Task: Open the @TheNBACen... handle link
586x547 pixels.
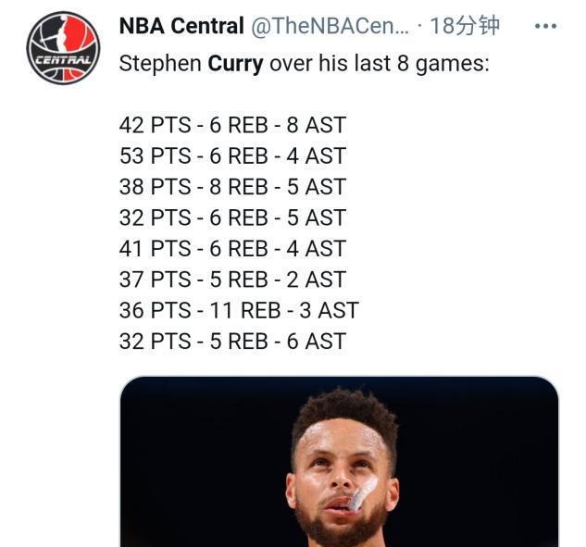Action: coord(330,26)
